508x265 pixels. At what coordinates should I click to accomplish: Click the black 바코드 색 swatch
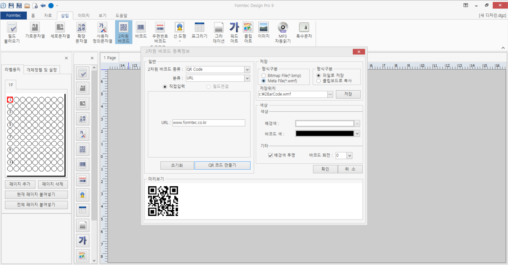(325, 133)
